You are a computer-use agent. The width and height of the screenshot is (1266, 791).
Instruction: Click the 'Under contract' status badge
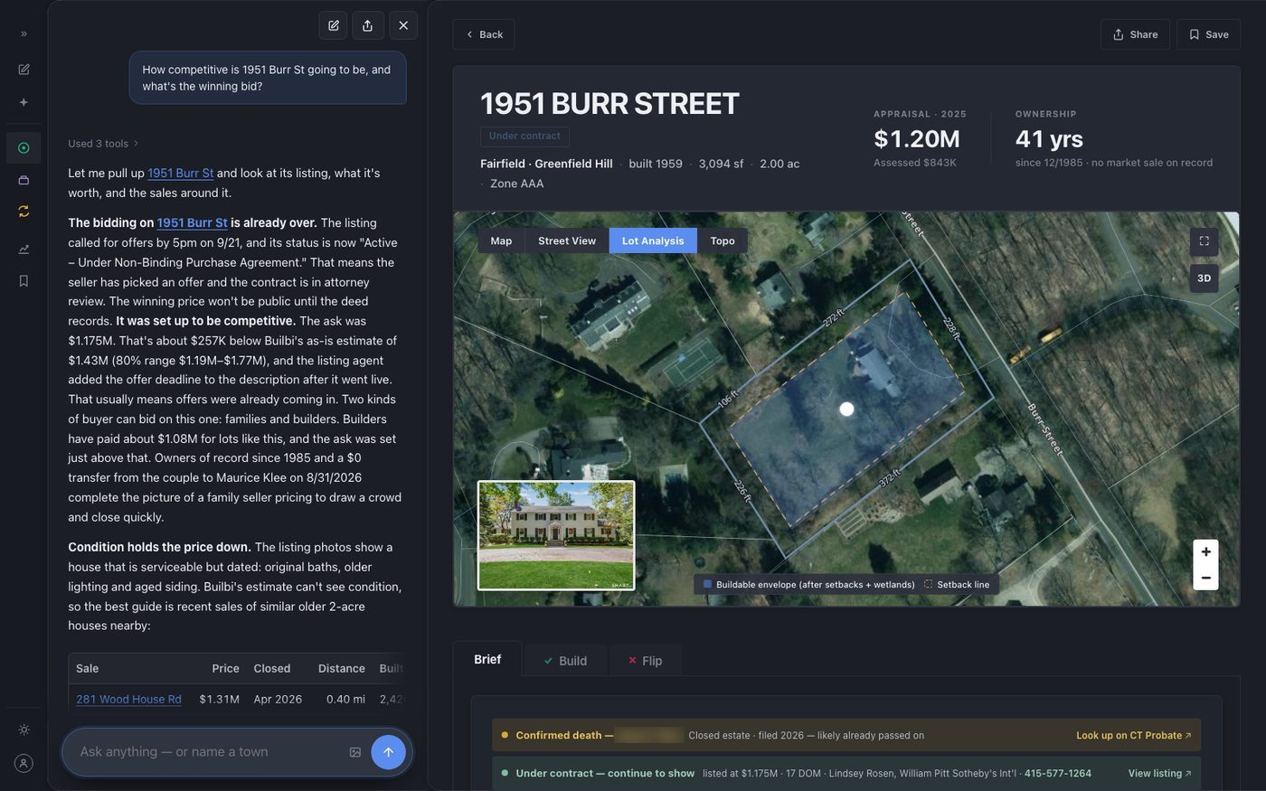tap(524, 137)
